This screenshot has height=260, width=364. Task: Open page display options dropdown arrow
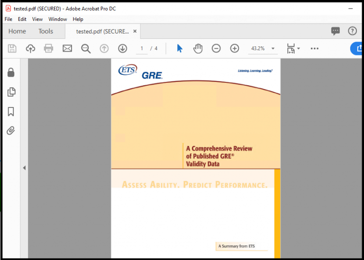tap(299, 48)
